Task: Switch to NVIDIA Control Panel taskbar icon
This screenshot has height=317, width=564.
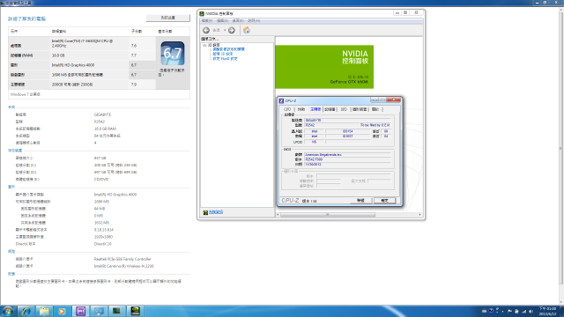Action: [135, 311]
